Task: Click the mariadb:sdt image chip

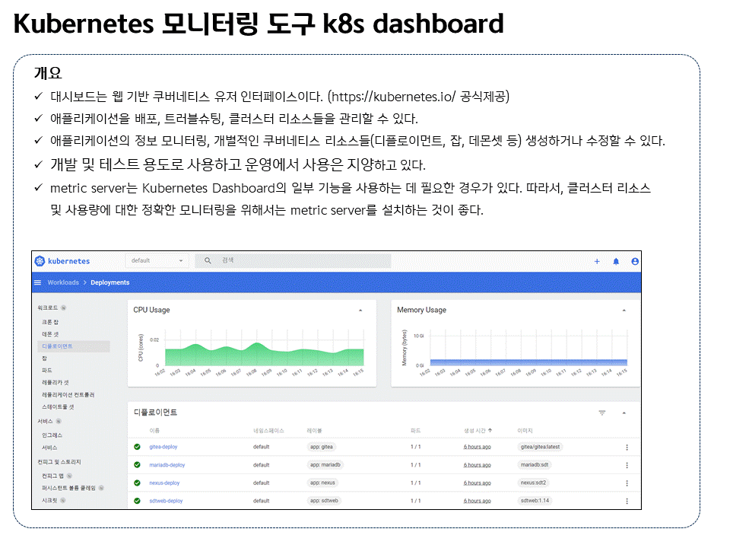Action: point(535,464)
